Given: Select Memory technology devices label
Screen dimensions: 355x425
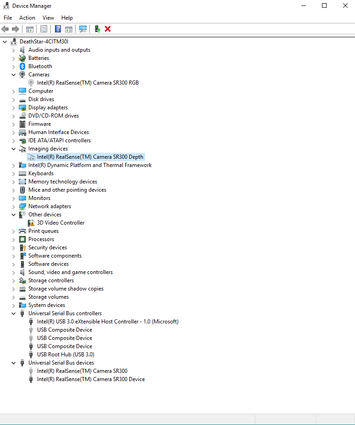Looking at the screenshot, I should pos(63,182).
